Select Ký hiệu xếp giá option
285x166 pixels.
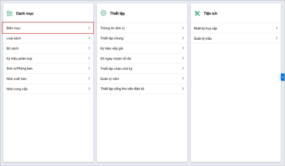pos(112,48)
